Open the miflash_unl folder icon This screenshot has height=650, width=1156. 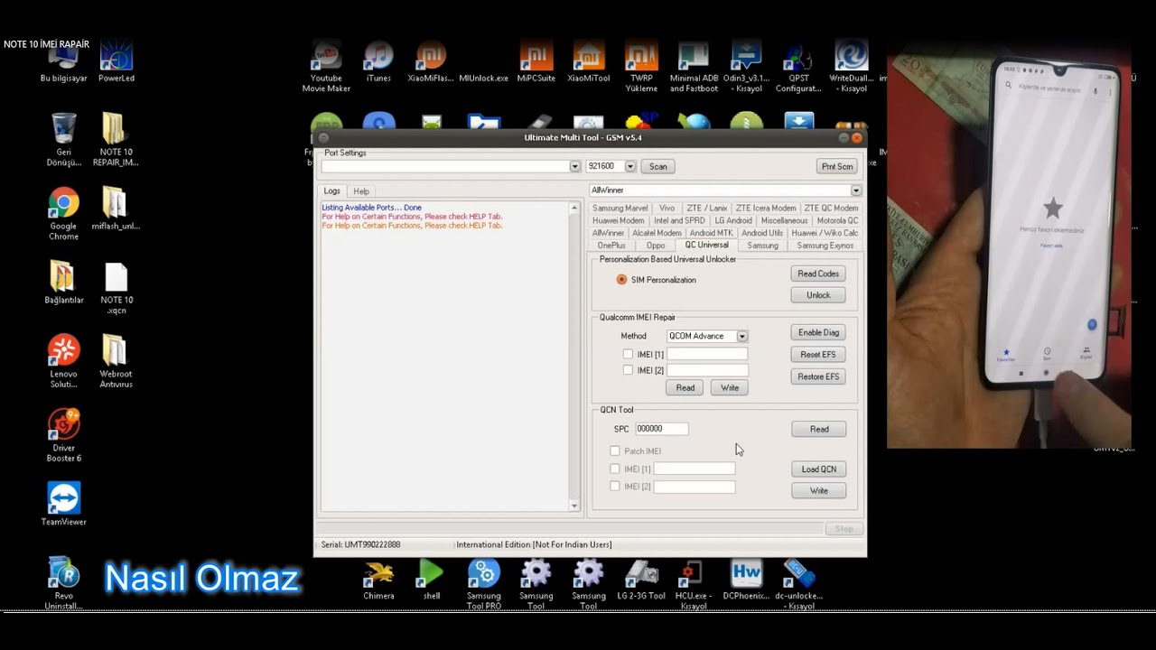(116, 209)
